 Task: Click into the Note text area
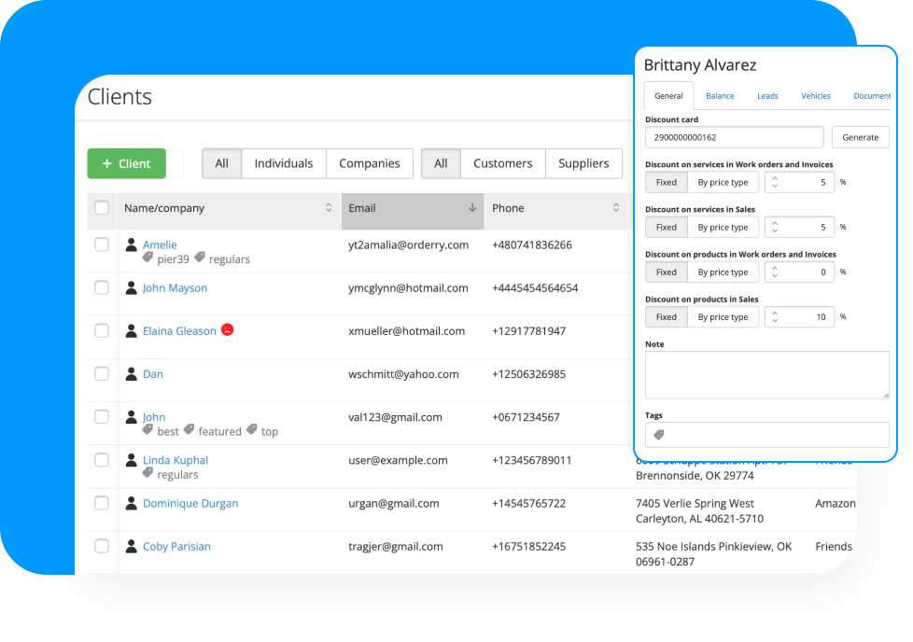766,374
